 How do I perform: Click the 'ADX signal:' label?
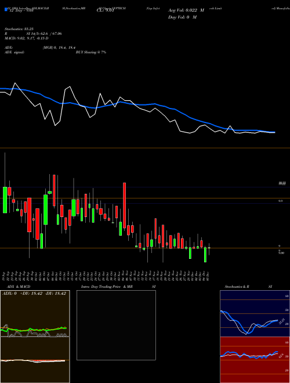coord(14,52)
